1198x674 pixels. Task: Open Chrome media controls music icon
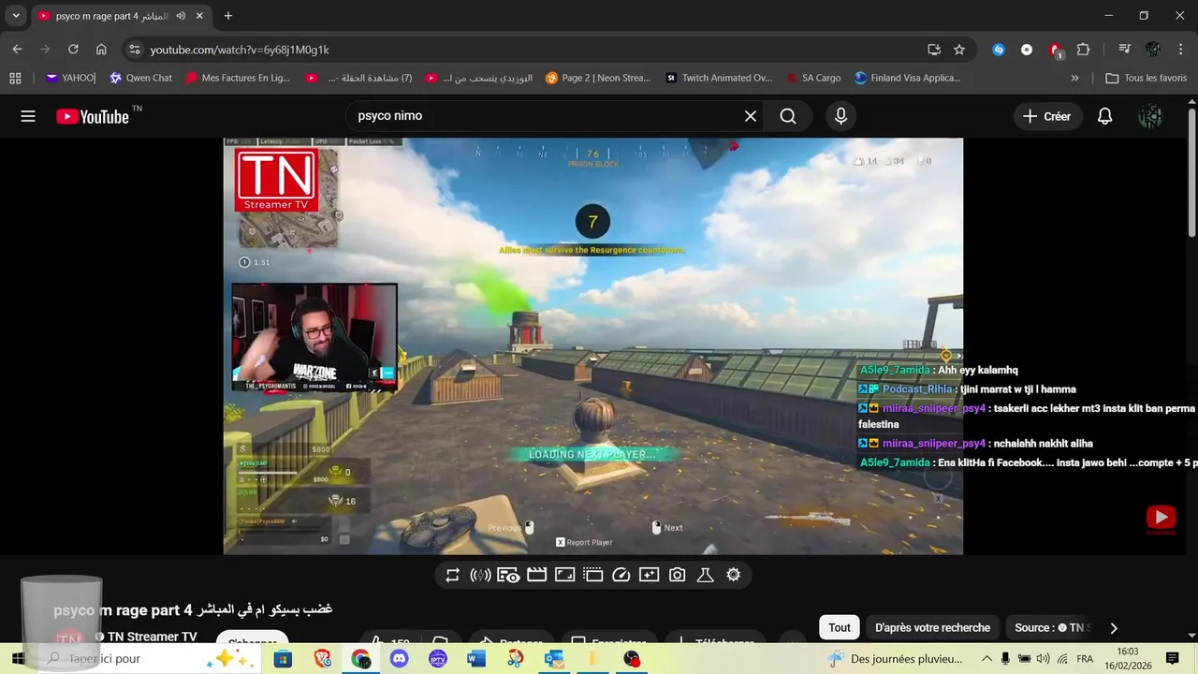pos(1124,50)
